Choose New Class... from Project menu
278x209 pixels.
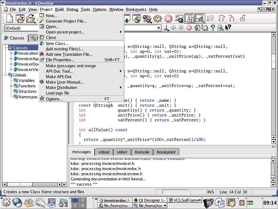[x=81, y=43]
